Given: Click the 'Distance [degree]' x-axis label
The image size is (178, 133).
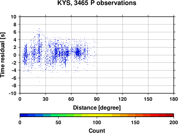Looking at the screenshot, I should pyautogui.click(x=97, y=108).
